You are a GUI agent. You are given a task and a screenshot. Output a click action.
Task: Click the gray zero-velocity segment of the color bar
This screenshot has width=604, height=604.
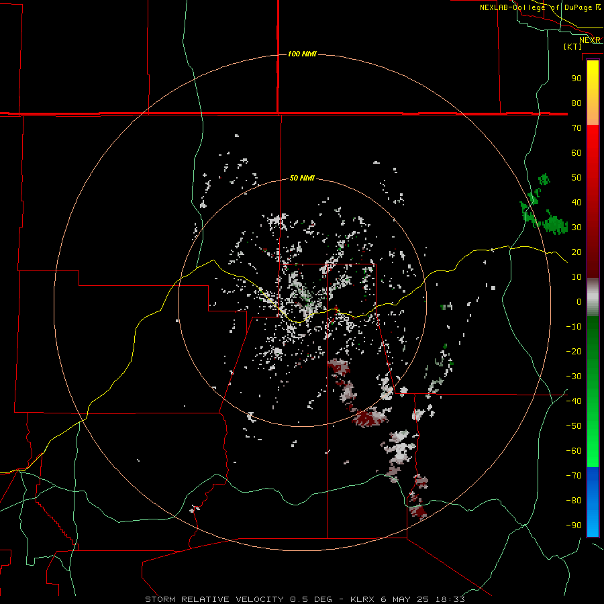coord(593,297)
